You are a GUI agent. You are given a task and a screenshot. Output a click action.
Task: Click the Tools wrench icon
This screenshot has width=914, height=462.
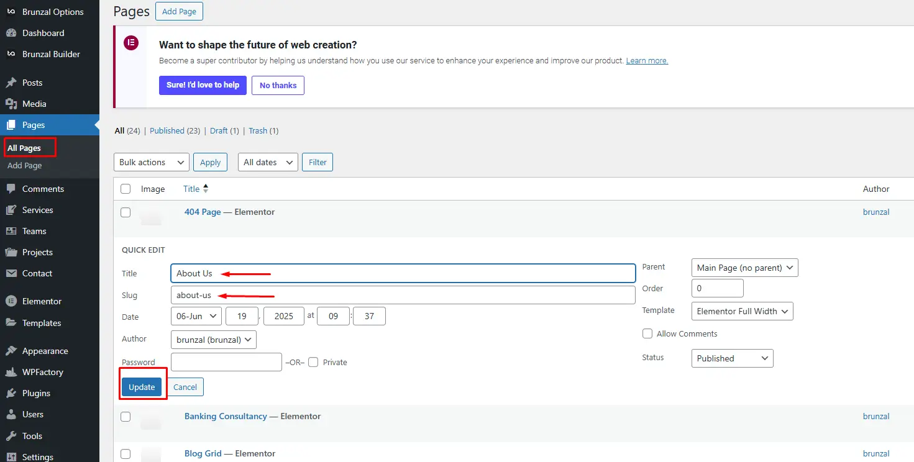(x=11, y=436)
